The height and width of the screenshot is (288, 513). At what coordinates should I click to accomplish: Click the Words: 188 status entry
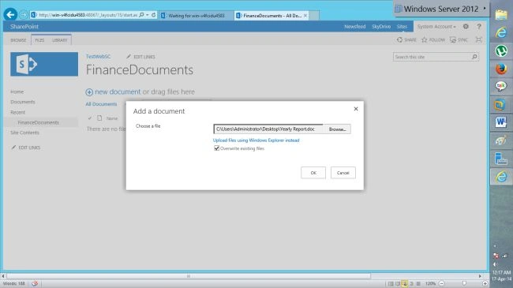(13, 283)
